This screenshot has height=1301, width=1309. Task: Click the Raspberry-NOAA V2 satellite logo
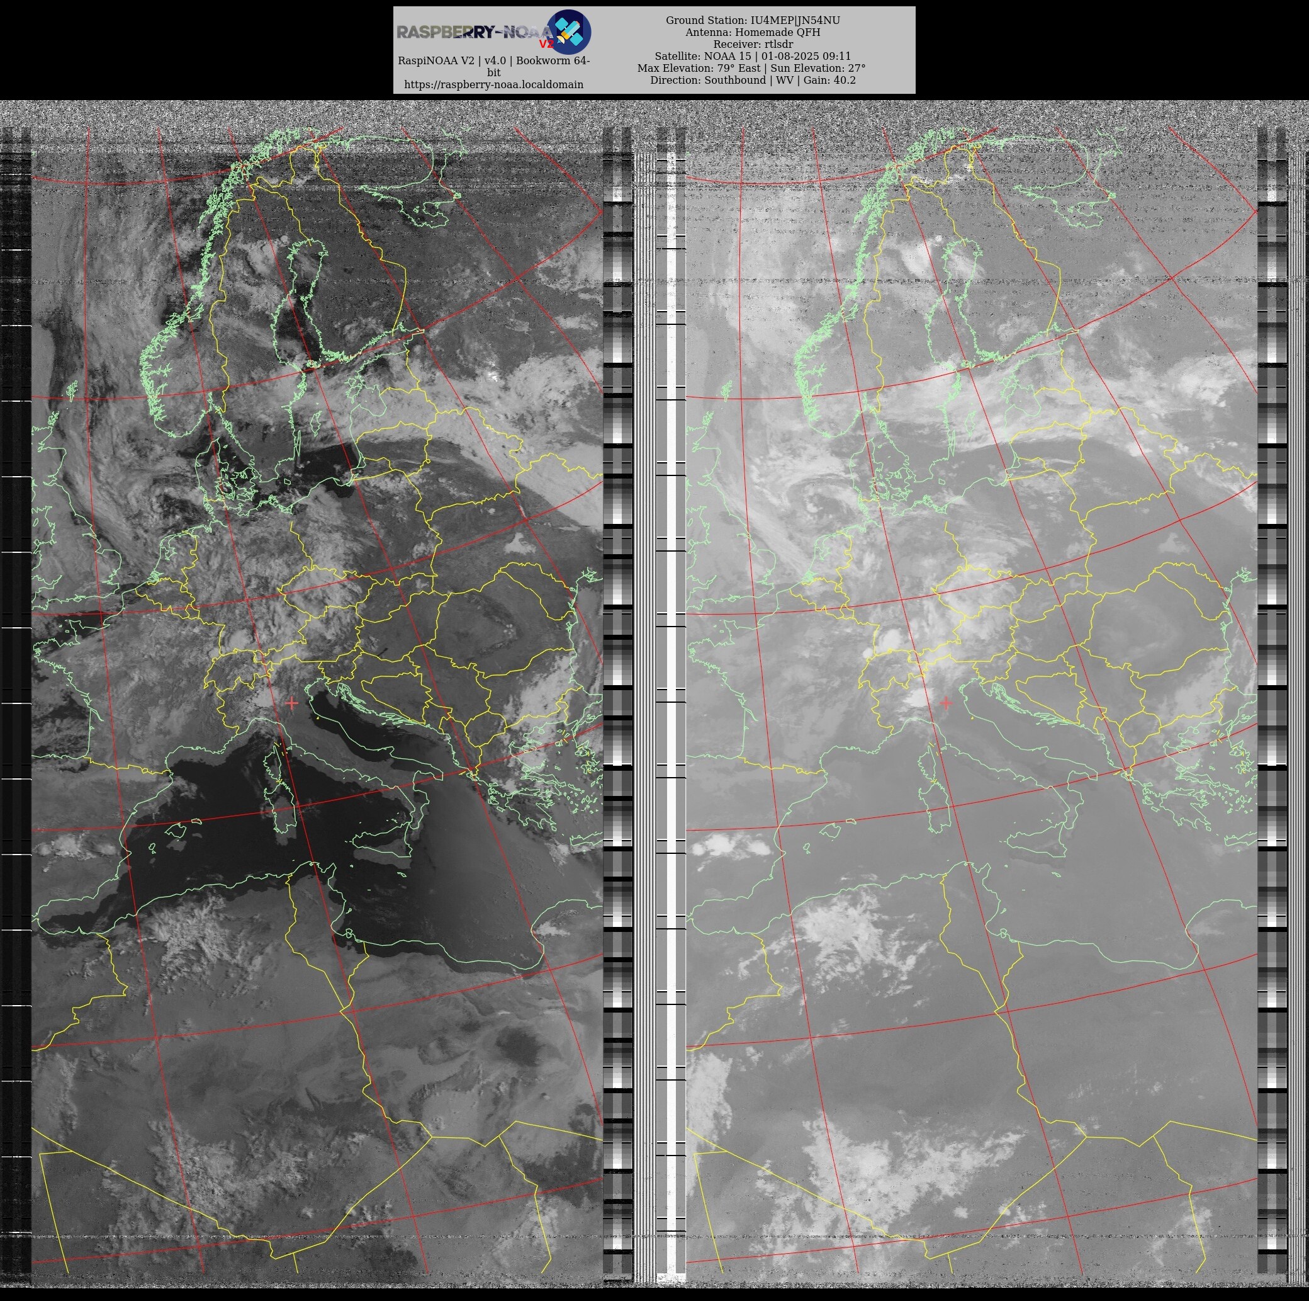(493, 32)
